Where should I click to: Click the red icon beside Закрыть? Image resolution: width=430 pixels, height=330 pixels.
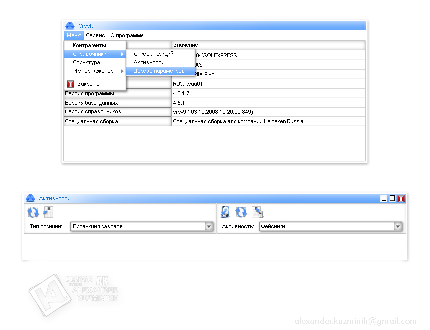click(x=70, y=84)
